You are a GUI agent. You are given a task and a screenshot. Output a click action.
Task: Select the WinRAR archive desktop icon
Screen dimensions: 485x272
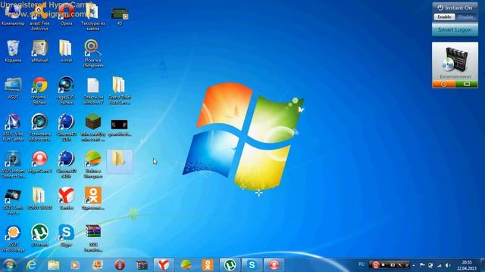click(x=92, y=239)
